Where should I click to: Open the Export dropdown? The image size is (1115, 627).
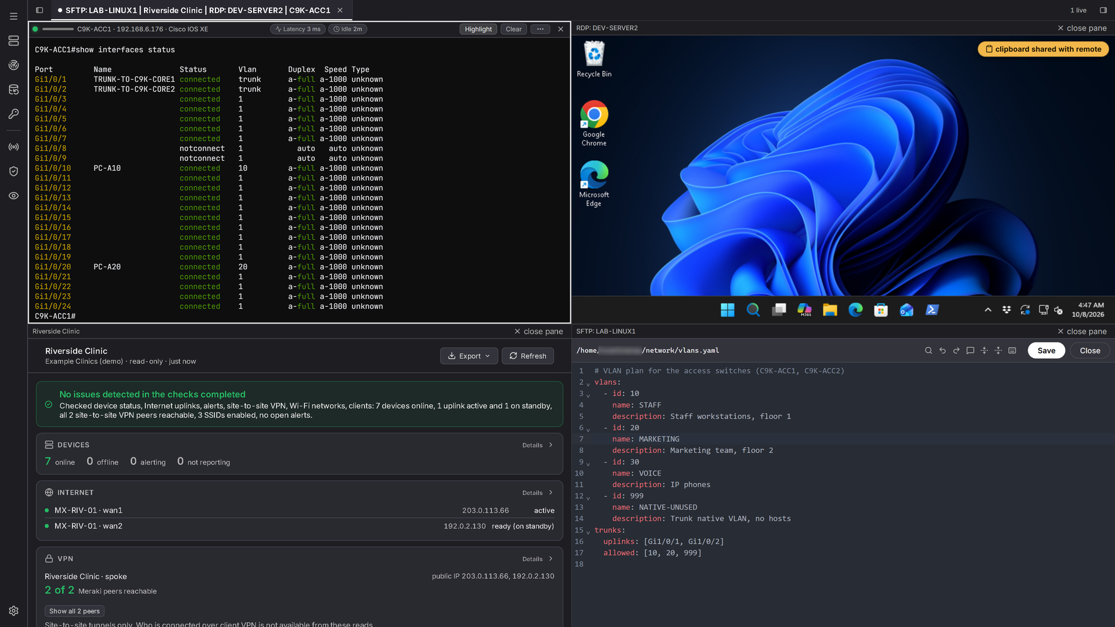tap(469, 356)
